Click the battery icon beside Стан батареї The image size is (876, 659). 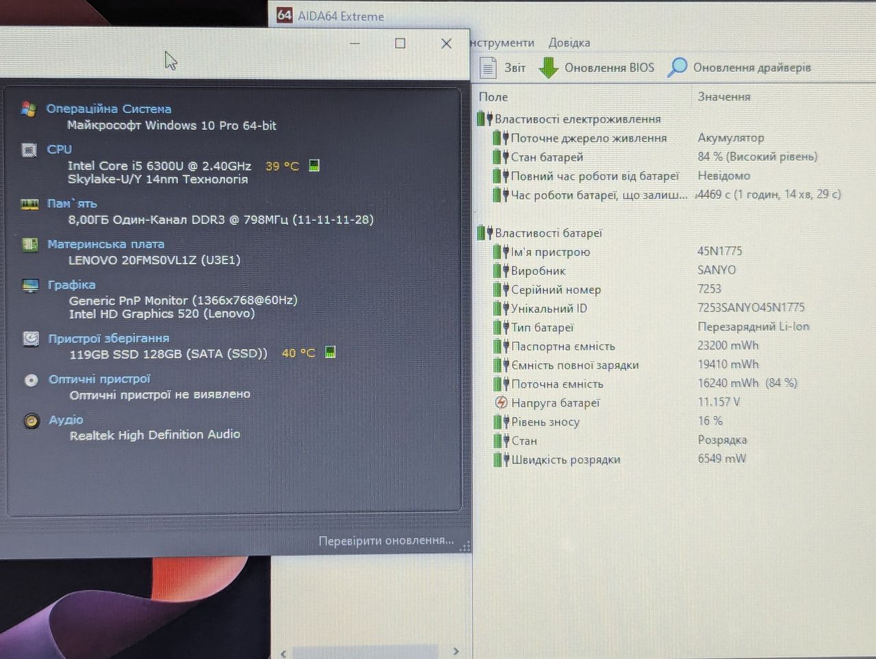tap(502, 157)
